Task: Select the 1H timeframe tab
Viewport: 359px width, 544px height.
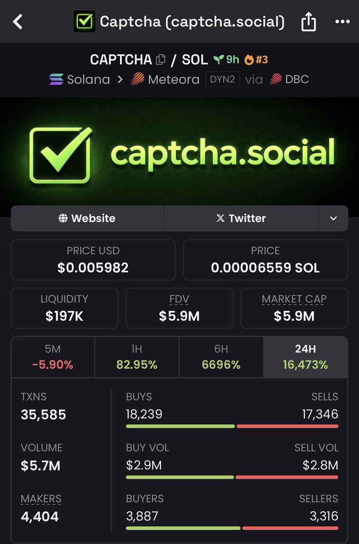Action: pos(137,357)
